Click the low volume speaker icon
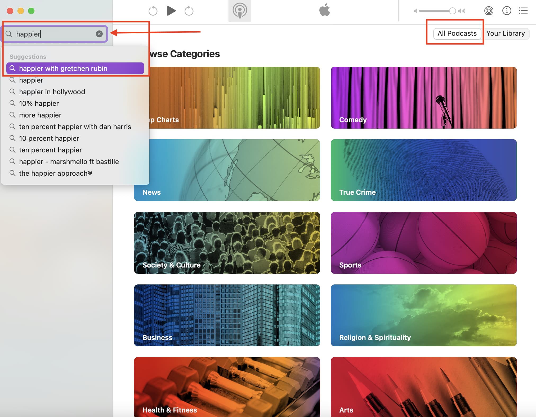 pos(416,11)
